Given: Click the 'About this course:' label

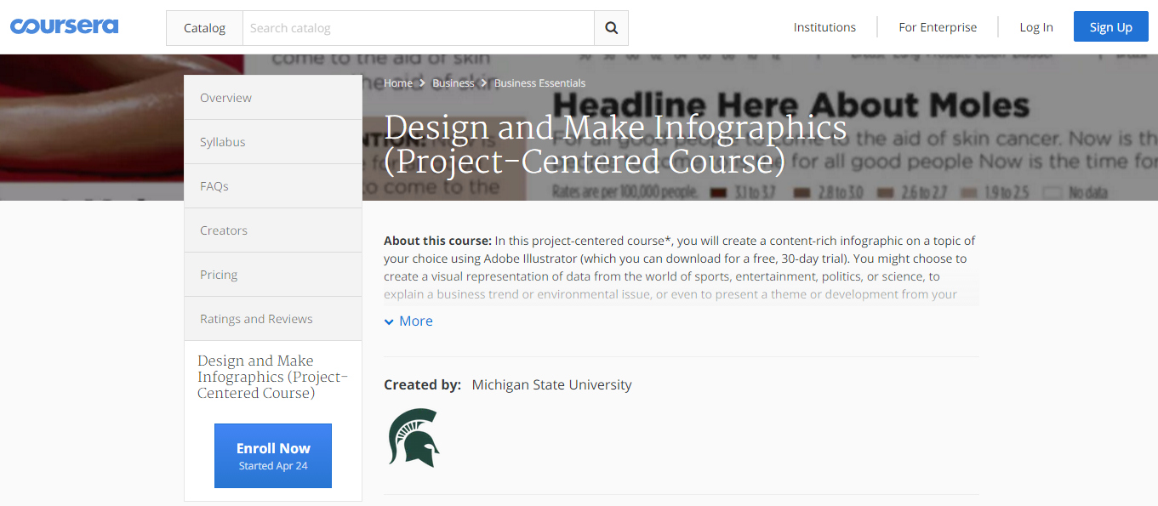Looking at the screenshot, I should pos(437,241).
